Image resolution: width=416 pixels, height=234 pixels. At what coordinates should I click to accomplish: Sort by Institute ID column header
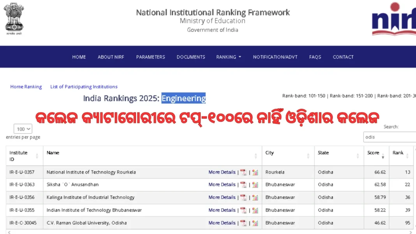pyautogui.click(x=24, y=156)
